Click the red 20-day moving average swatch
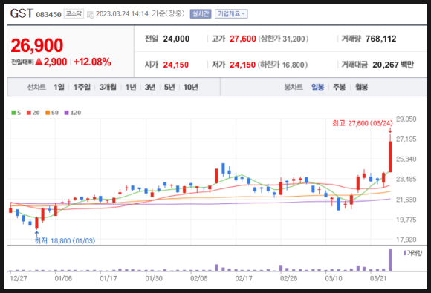Screen dimensions: 431x293 pyautogui.click(x=29, y=113)
